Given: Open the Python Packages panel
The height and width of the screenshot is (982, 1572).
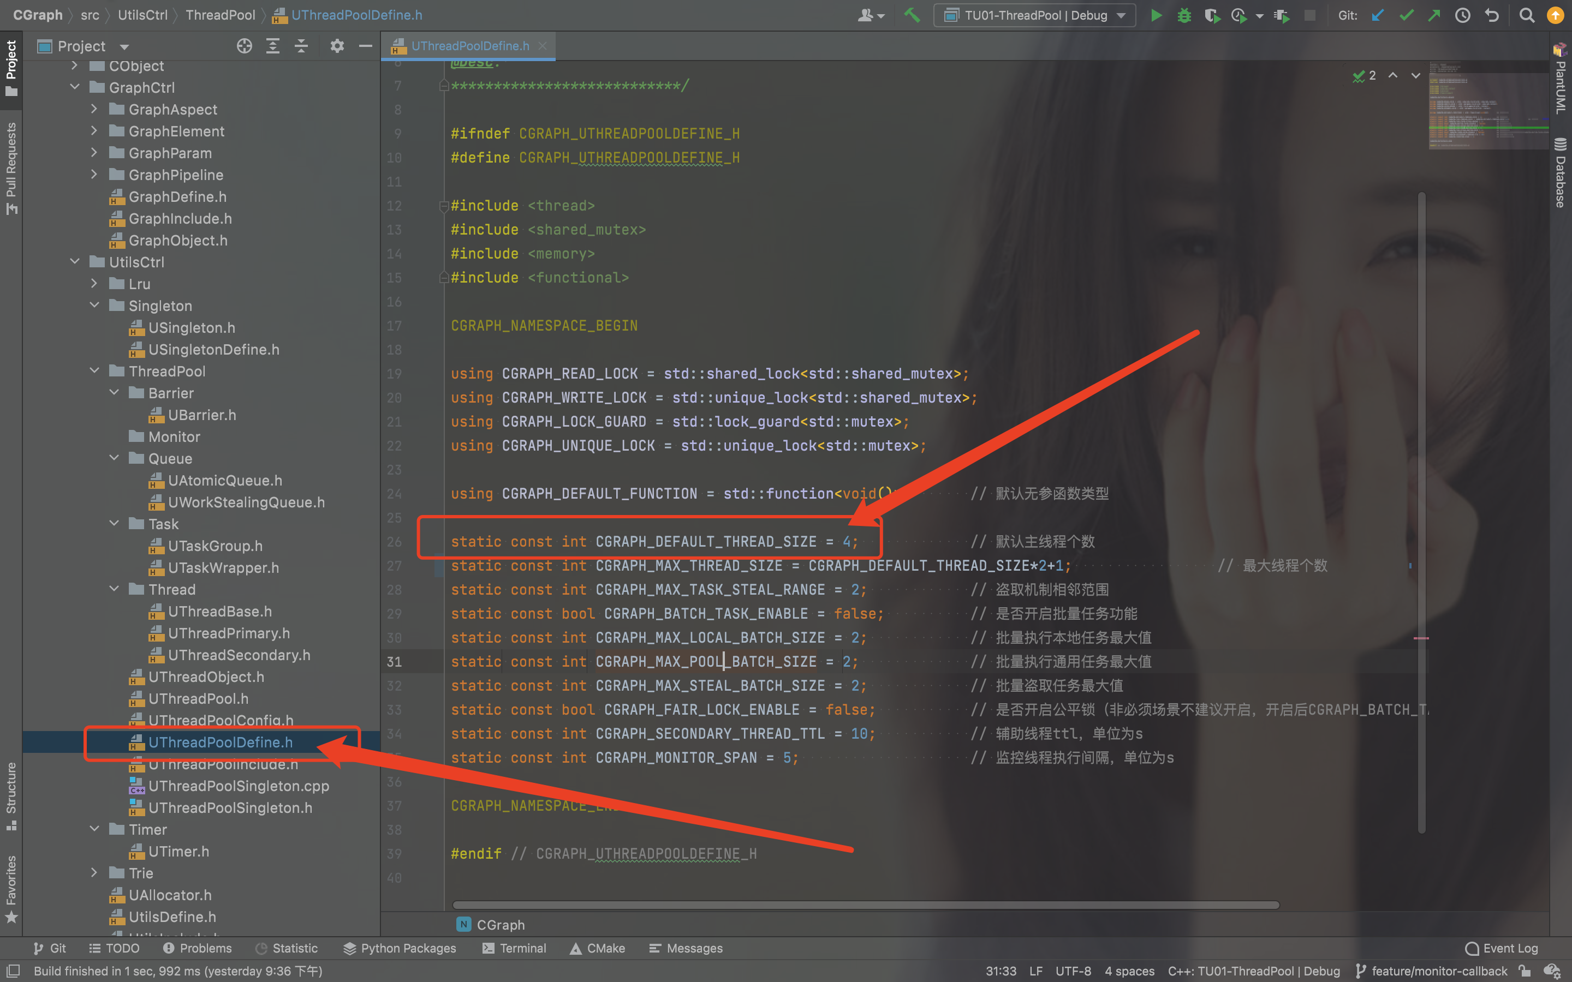Looking at the screenshot, I should click(400, 948).
